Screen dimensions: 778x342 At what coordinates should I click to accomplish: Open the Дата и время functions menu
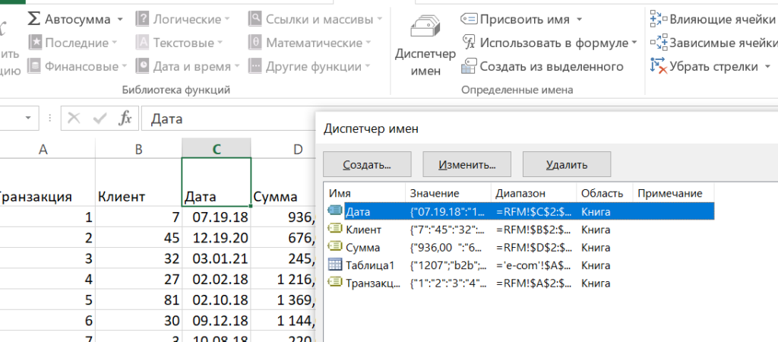coord(188,66)
